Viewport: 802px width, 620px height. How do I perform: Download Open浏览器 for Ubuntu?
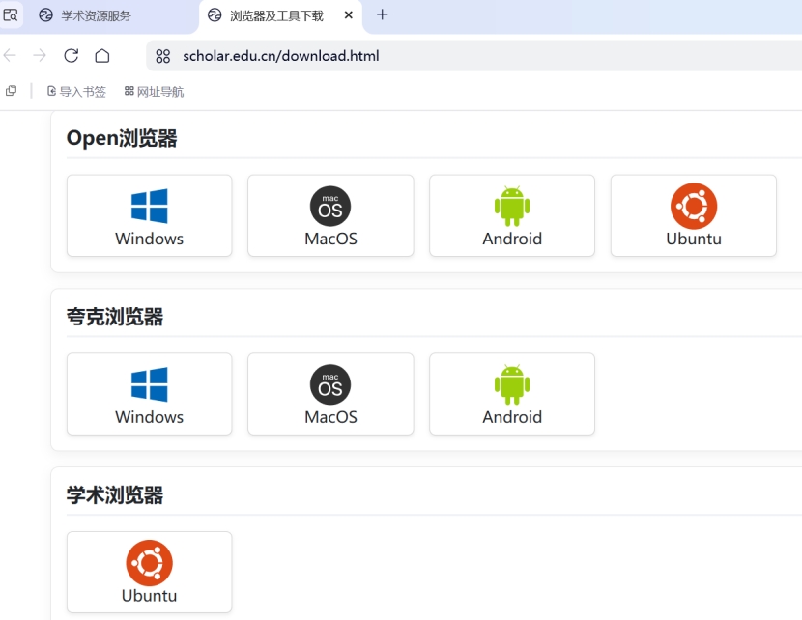pyautogui.click(x=694, y=215)
